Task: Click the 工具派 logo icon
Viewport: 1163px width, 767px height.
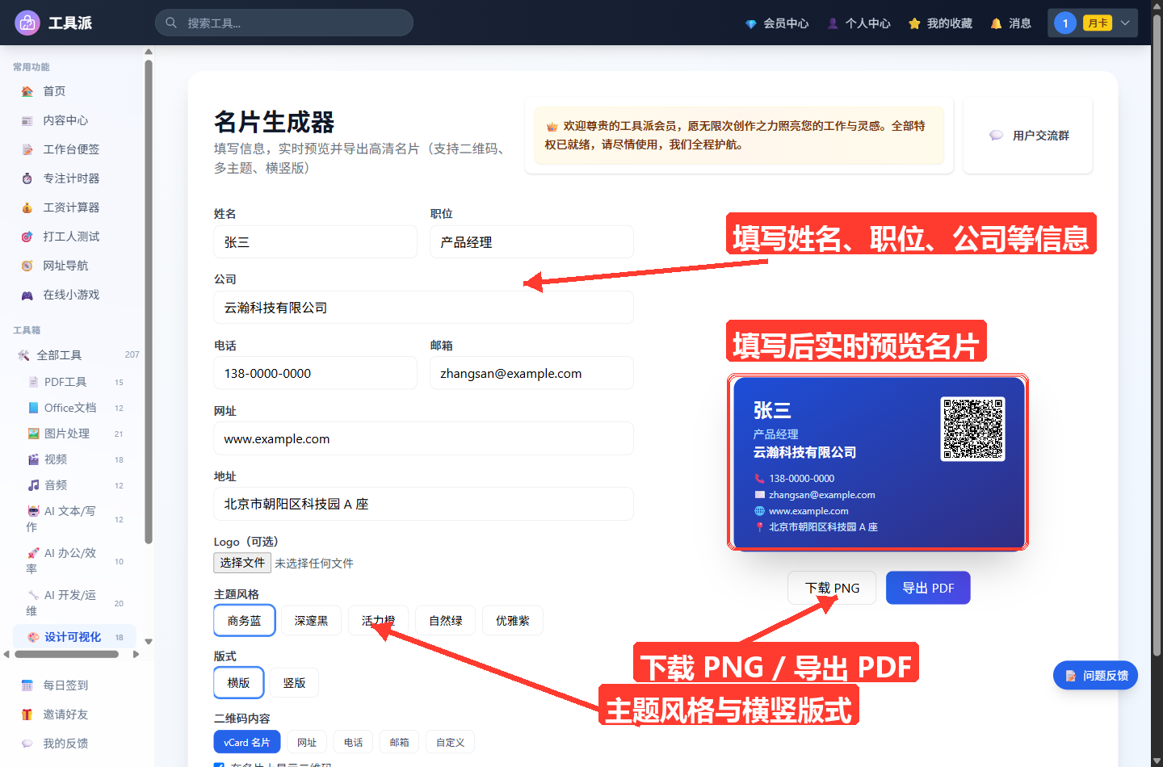Action: [27, 23]
